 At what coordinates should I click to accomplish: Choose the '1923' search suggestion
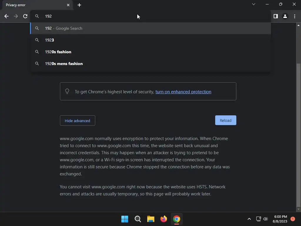point(150,40)
